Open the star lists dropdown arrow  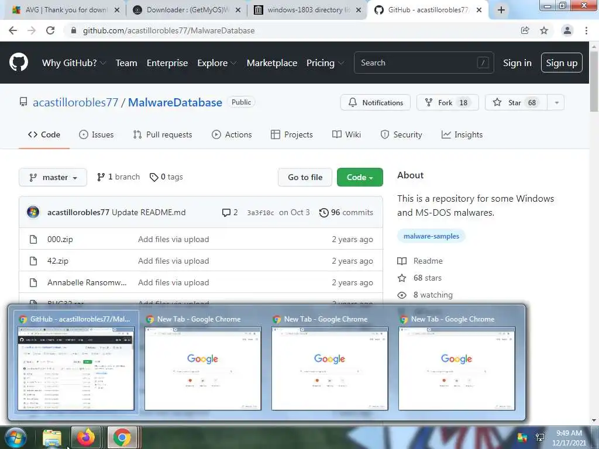coord(557,103)
